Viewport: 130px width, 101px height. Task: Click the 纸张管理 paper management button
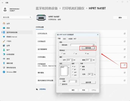(x=88, y=48)
